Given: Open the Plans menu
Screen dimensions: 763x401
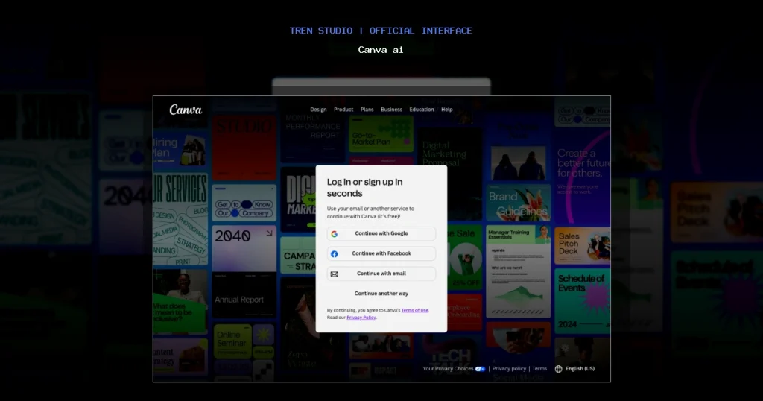Looking at the screenshot, I should coord(367,110).
